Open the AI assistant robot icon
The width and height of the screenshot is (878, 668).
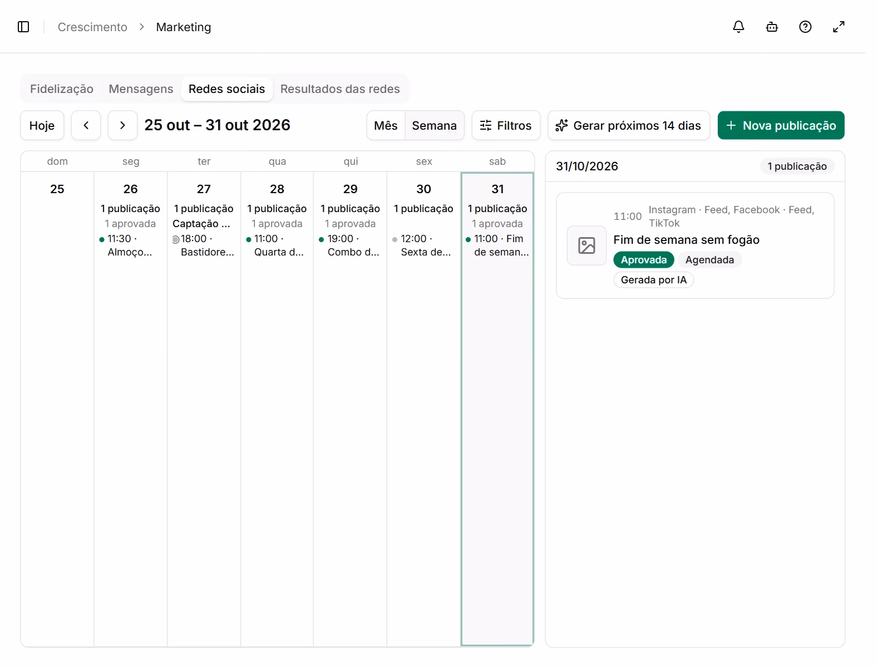772,27
